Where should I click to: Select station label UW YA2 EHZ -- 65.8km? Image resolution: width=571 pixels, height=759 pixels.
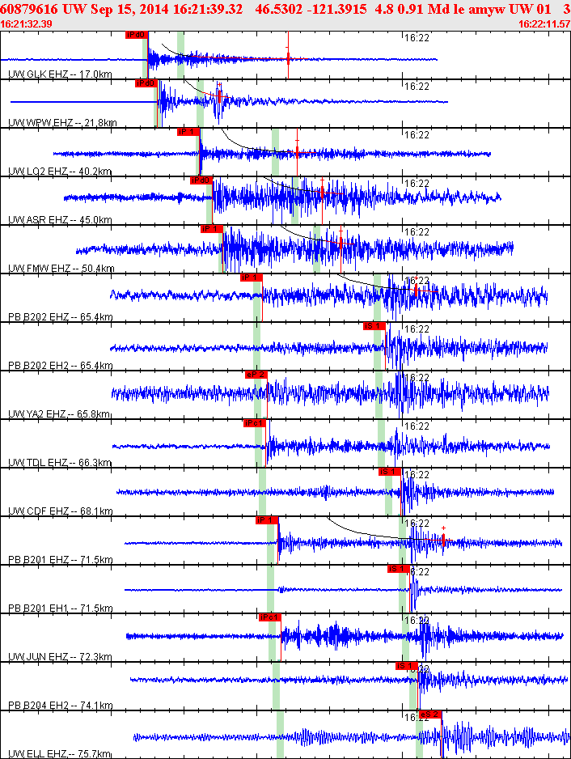click(x=60, y=413)
